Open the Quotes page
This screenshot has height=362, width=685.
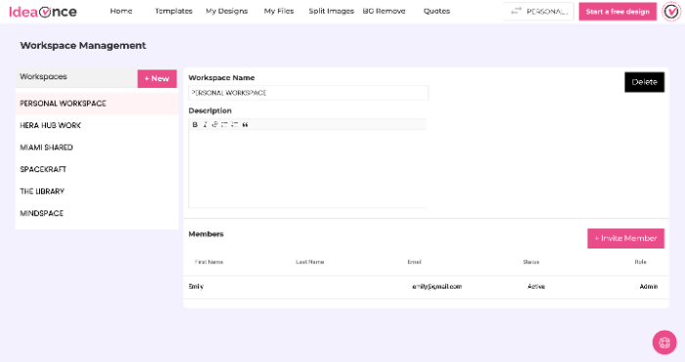tap(436, 11)
